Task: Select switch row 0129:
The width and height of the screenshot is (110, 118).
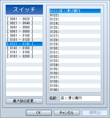Action: pyautogui.click(x=75, y=44)
